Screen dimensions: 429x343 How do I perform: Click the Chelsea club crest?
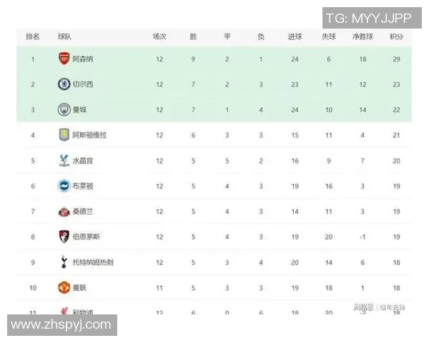64,84
